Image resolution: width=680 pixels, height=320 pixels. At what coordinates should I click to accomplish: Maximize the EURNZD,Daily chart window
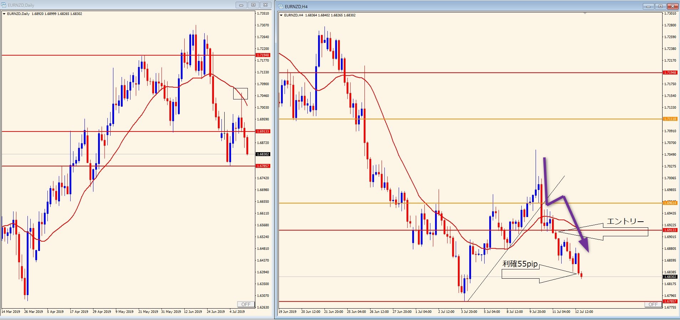[x=253, y=5]
